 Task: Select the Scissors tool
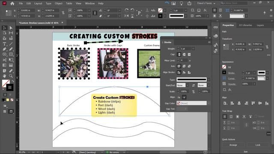(4, 60)
